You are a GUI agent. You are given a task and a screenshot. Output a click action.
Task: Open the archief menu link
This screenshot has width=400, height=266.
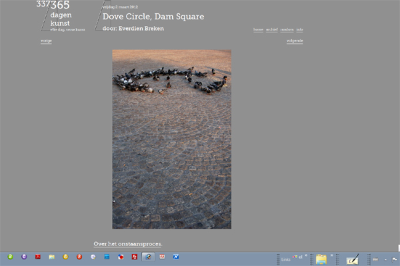click(x=272, y=29)
